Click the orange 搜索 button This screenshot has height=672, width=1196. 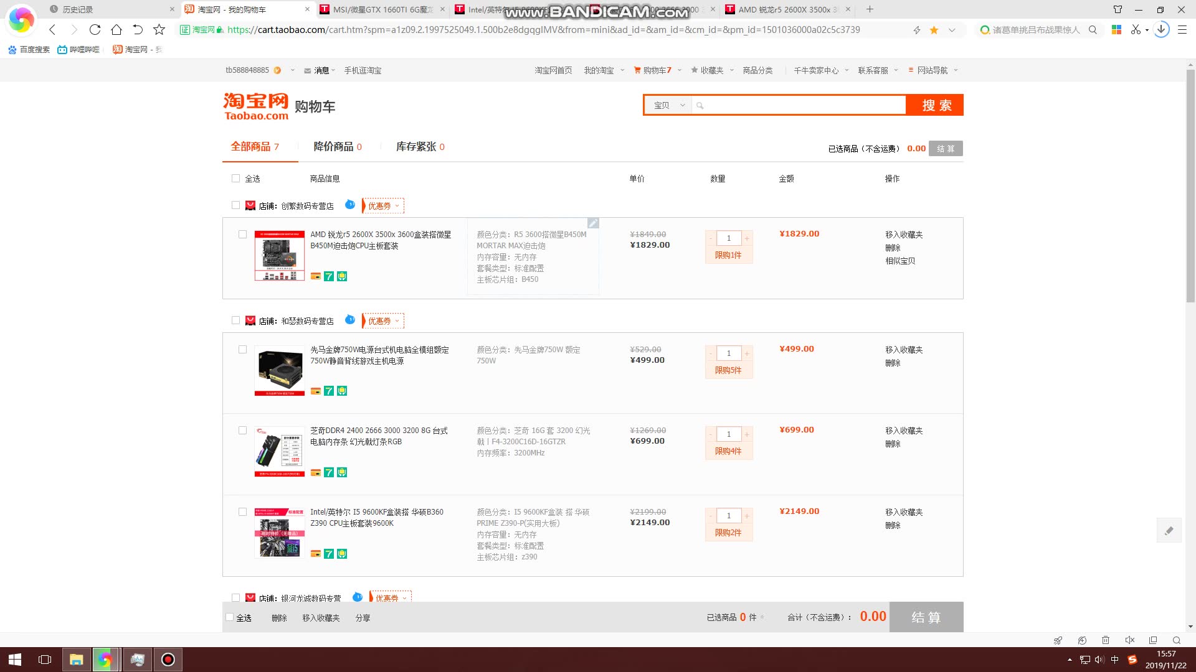point(936,105)
